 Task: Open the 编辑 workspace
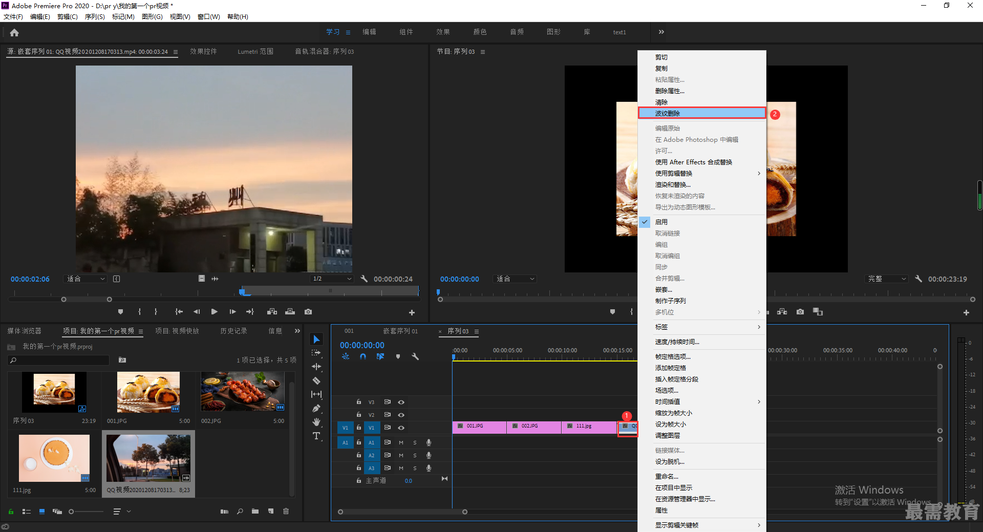coord(369,32)
